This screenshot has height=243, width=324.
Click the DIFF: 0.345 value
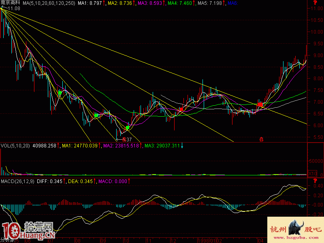coord(49,181)
